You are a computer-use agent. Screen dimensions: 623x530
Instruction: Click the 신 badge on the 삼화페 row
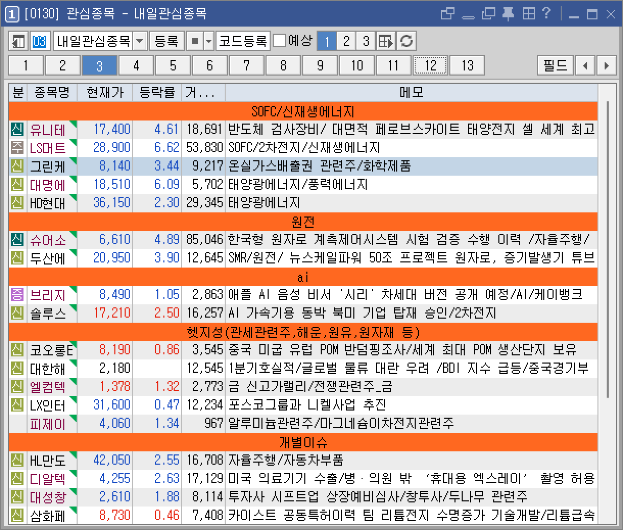pyautogui.click(x=17, y=515)
